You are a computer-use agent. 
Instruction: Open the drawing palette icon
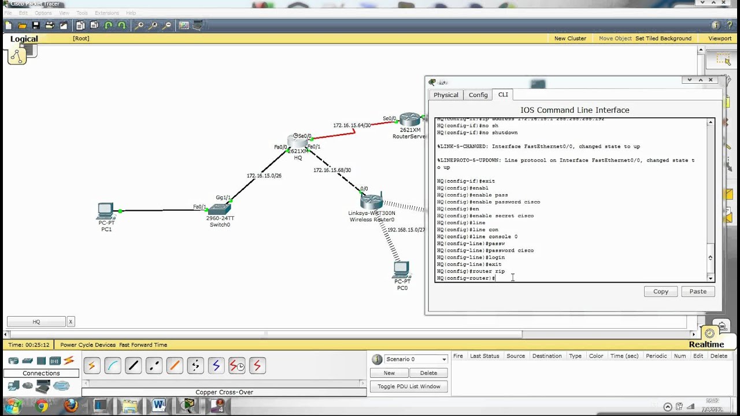pyautogui.click(x=184, y=25)
